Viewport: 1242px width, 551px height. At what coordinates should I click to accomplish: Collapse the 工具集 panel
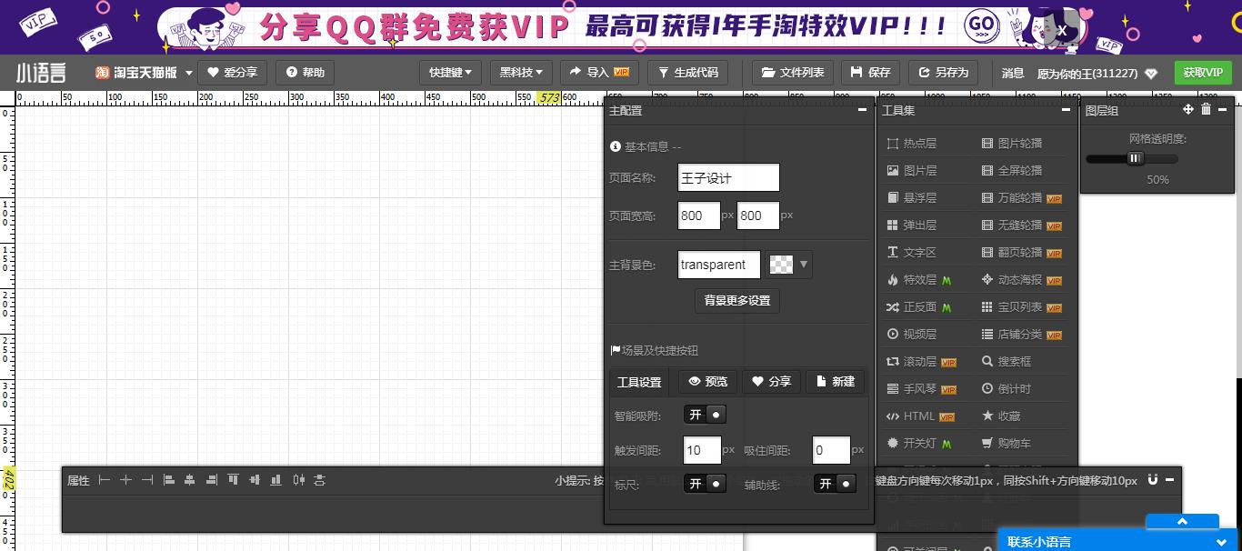[1066, 110]
